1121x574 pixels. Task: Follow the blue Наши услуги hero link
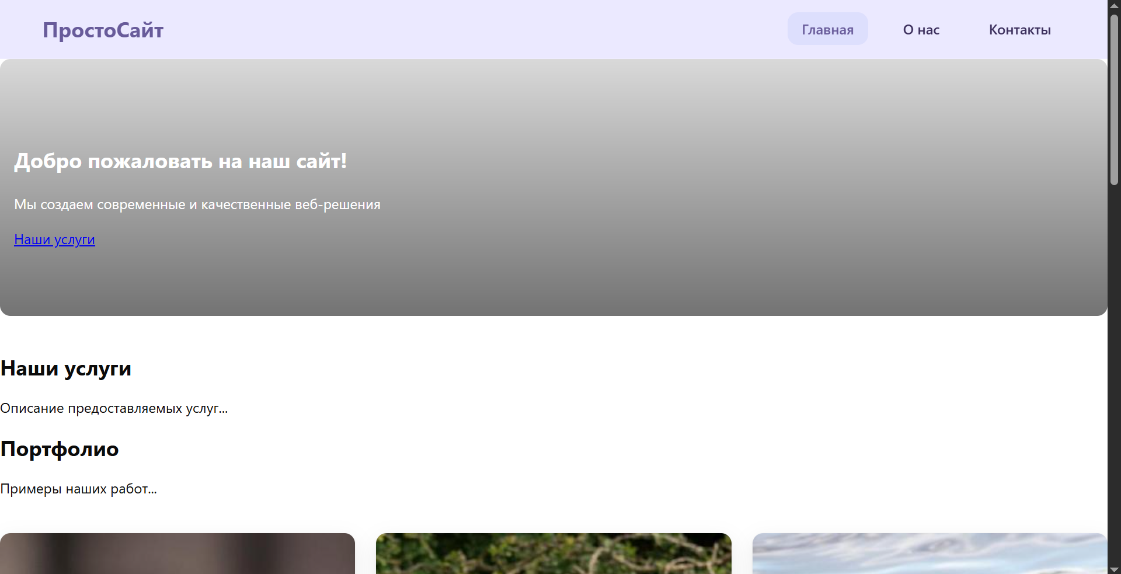point(54,239)
